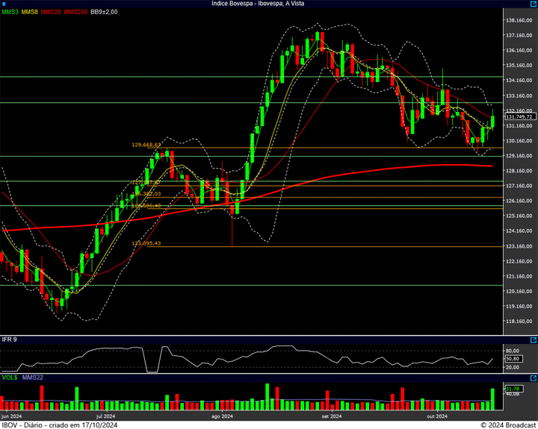The image size is (538, 429).
Task: Click the IFR 9 indicator title
Action: click(10, 339)
